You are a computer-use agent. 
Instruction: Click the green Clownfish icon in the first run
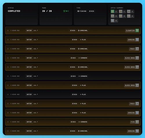click(x=137, y=30)
